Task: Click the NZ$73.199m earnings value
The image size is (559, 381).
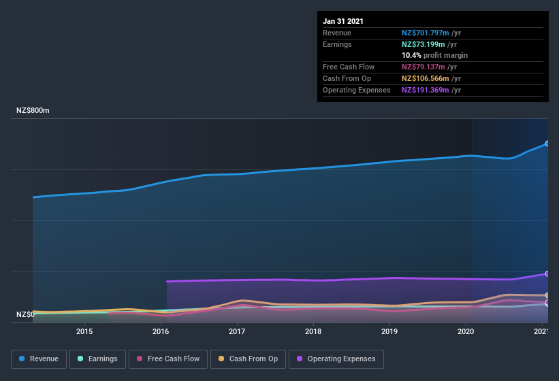Action: pyautogui.click(x=424, y=44)
